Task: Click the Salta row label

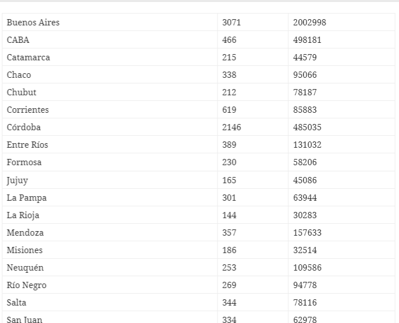Action: [x=16, y=303]
